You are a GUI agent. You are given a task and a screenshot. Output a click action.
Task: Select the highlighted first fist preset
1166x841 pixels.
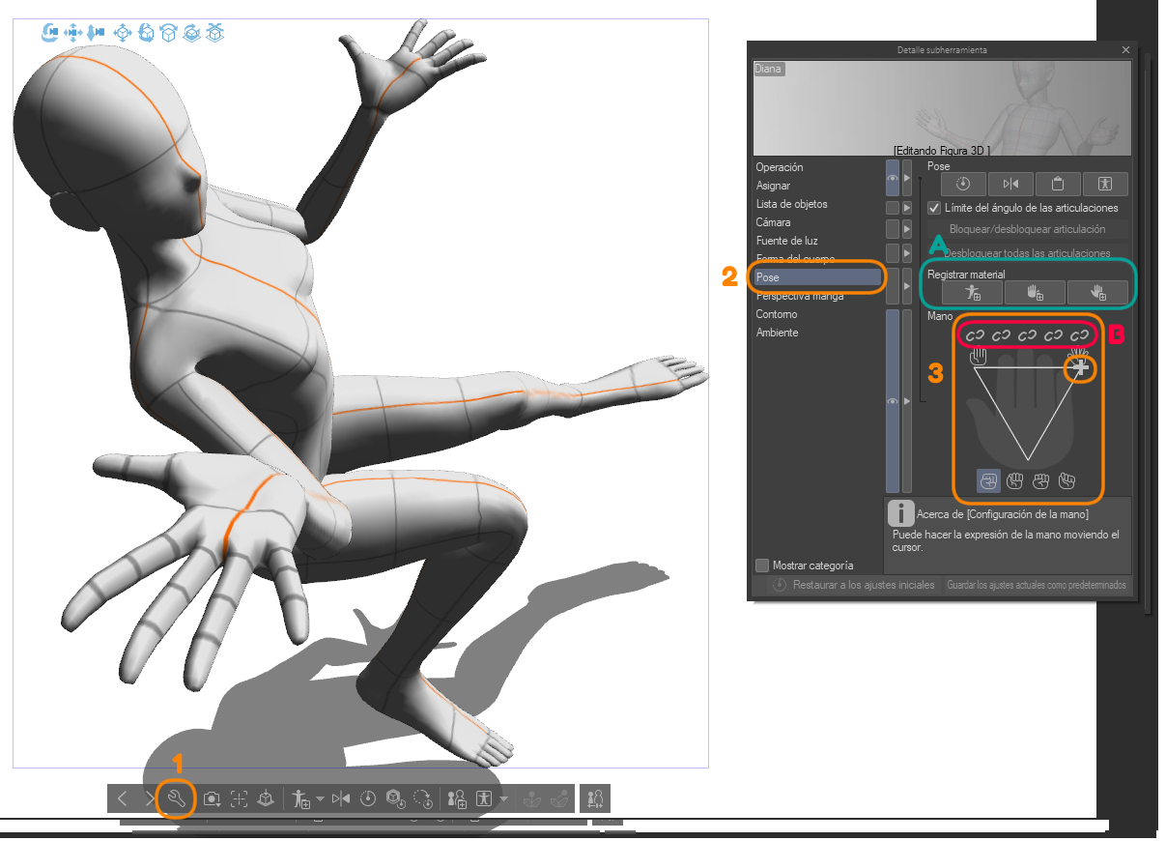(x=988, y=479)
